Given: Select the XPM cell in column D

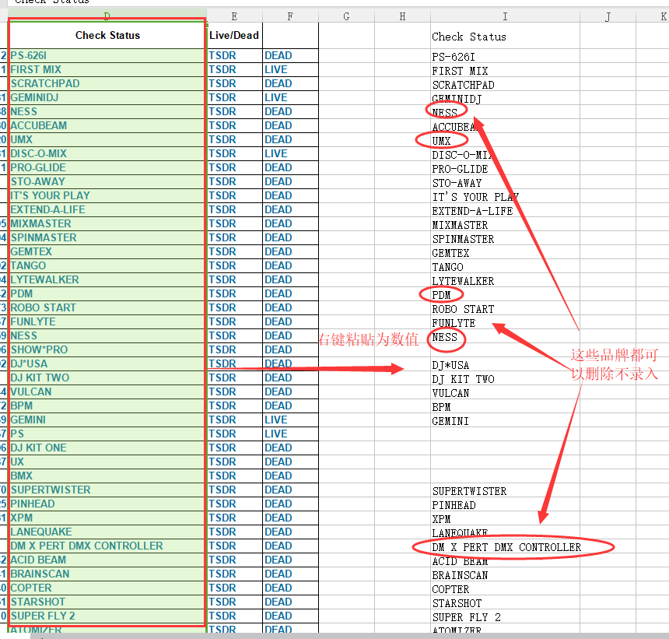Looking at the screenshot, I should 107,518.
